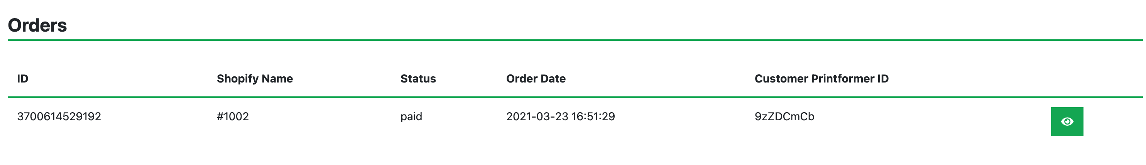View order #1002 with the eye icon
Viewport: 1146px width, 165px height.
[1067, 121]
